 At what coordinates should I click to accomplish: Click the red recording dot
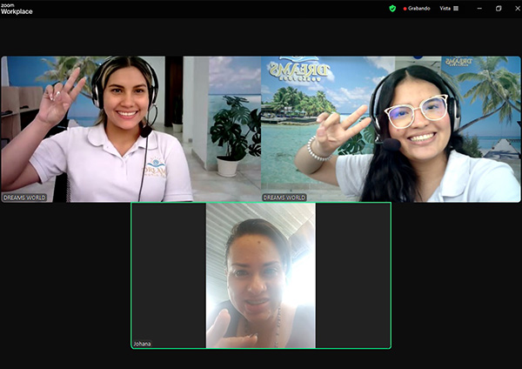click(x=405, y=9)
